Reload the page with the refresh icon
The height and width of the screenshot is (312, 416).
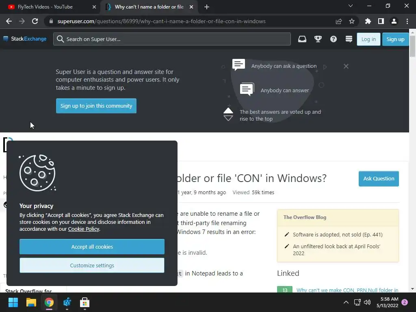coord(35,21)
